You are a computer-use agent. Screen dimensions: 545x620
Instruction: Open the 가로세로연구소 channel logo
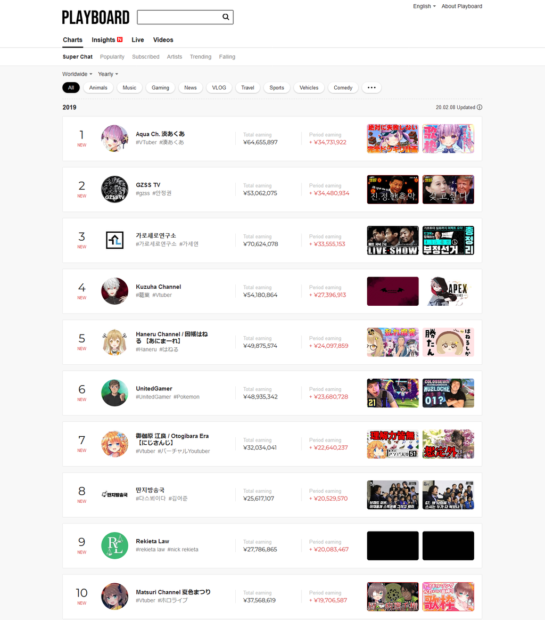114,240
